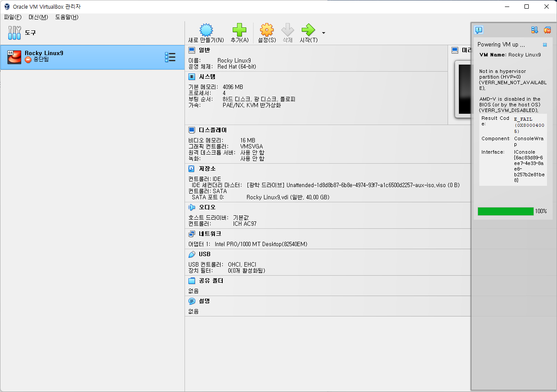This screenshot has width=557, height=392.
Task: Click the 네트워크 section header
Action: (x=210, y=234)
